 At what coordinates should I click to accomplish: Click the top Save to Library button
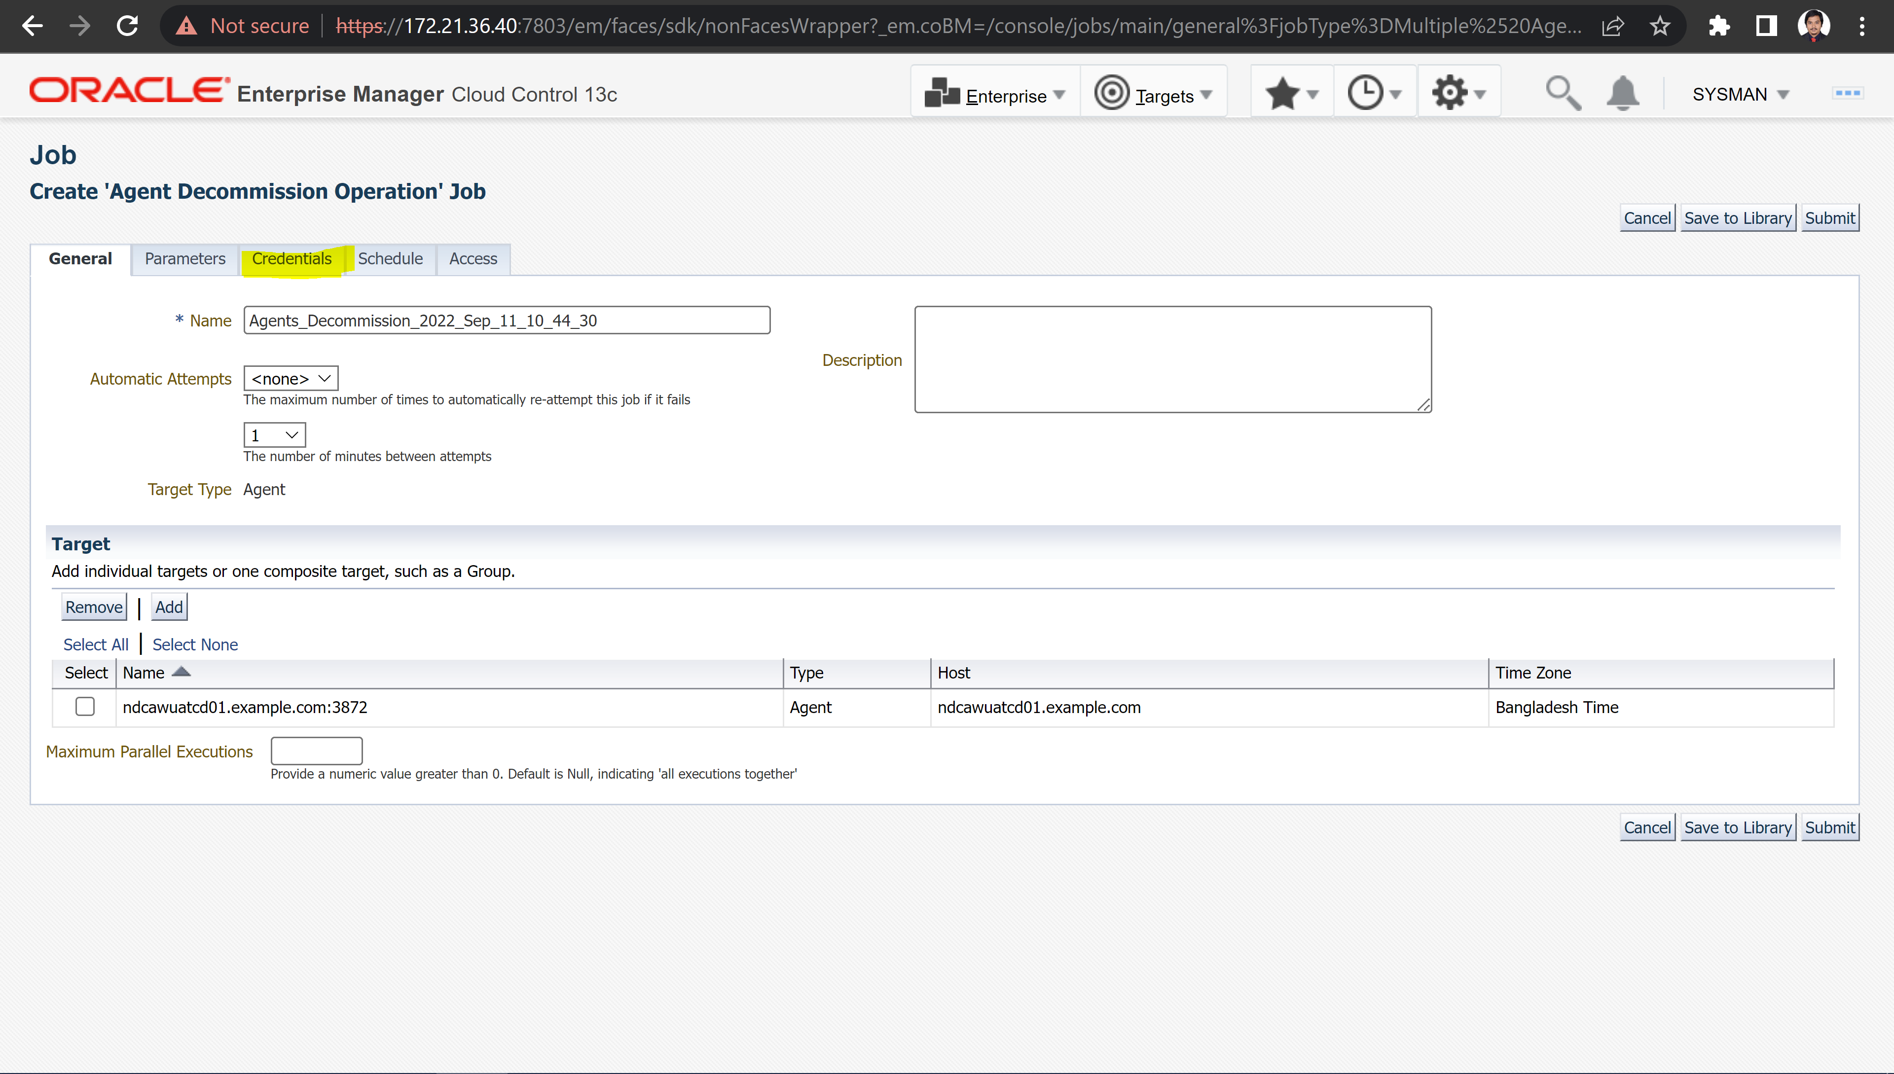[x=1738, y=218]
